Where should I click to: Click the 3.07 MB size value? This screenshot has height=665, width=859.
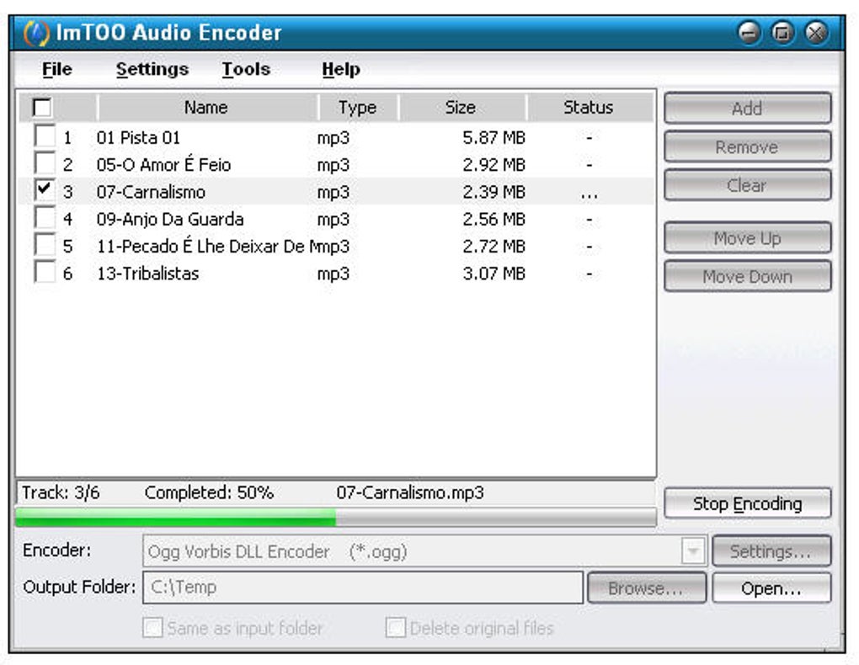(494, 274)
